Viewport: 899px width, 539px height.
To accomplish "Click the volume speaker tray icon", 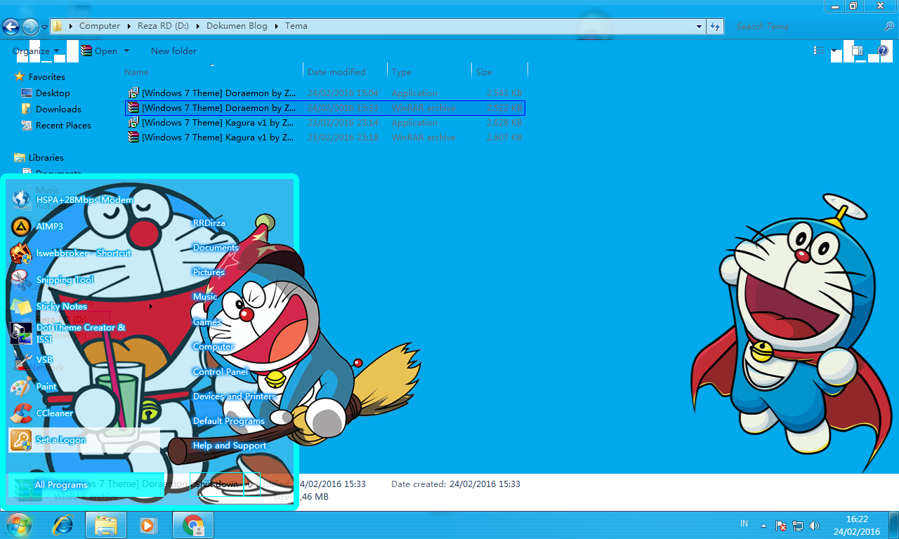I will tap(815, 525).
